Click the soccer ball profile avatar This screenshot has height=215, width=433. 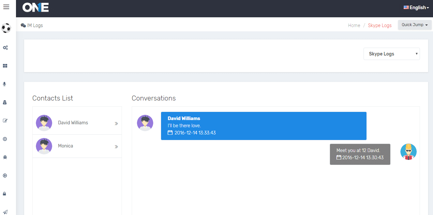pyautogui.click(x=6, y=28)
